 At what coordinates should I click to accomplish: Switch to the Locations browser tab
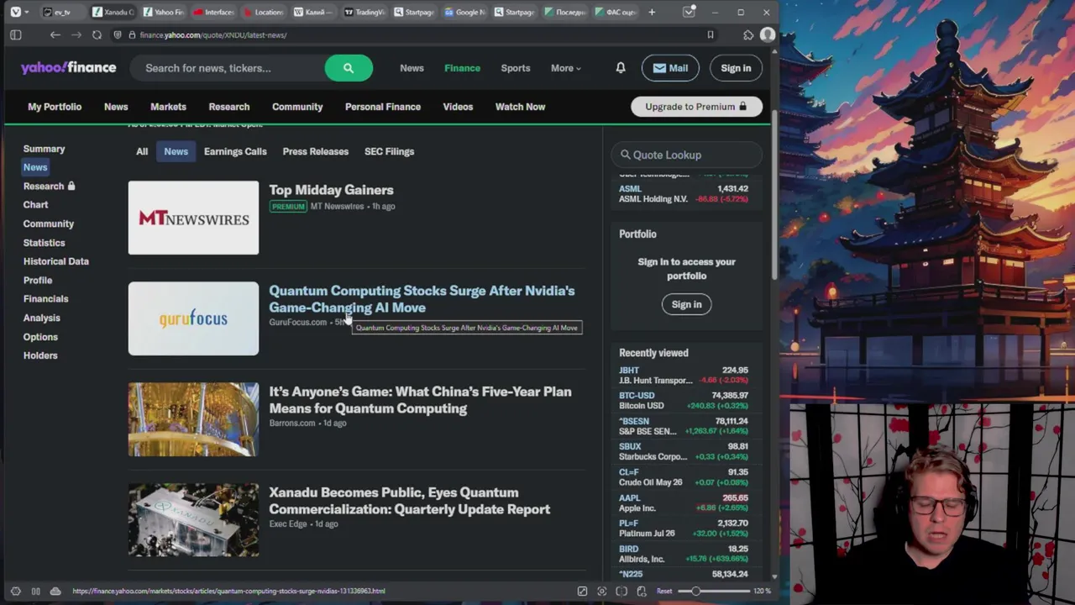tap(263, 12)
